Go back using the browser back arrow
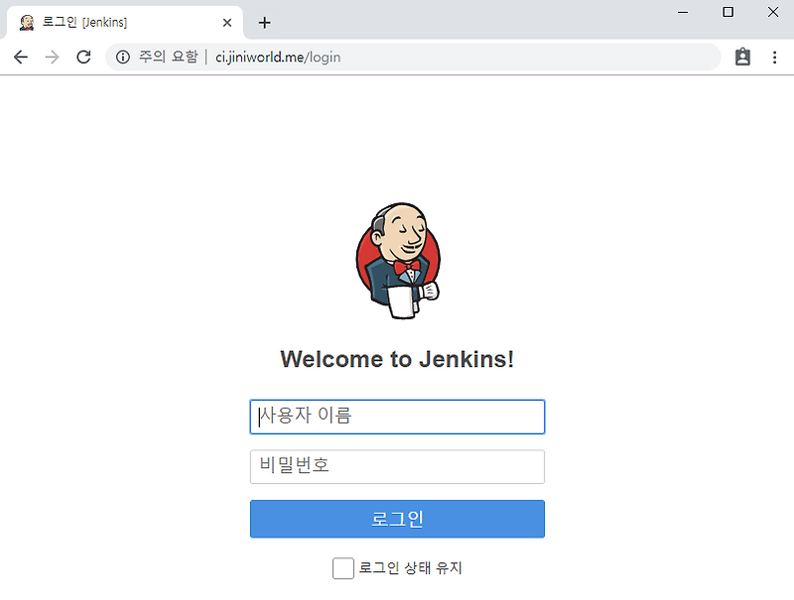Screen dimensions: 794x600 coord(21,57)
